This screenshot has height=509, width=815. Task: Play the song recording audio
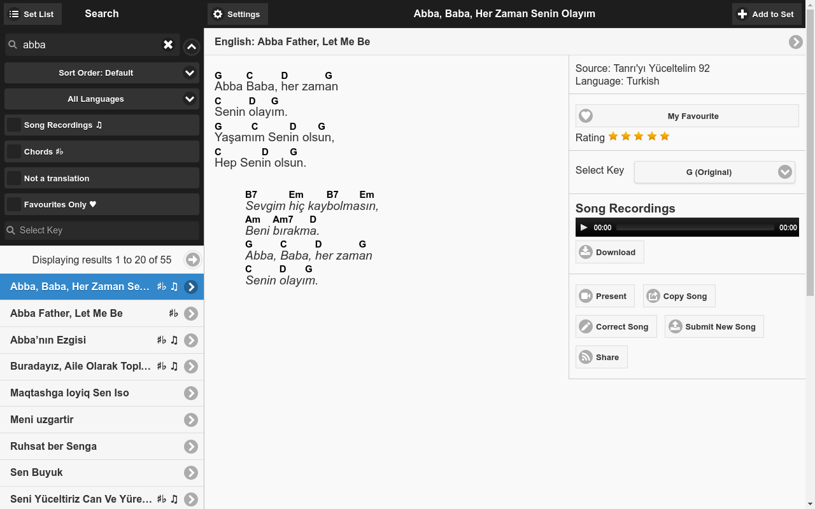(x=584, y=227)
